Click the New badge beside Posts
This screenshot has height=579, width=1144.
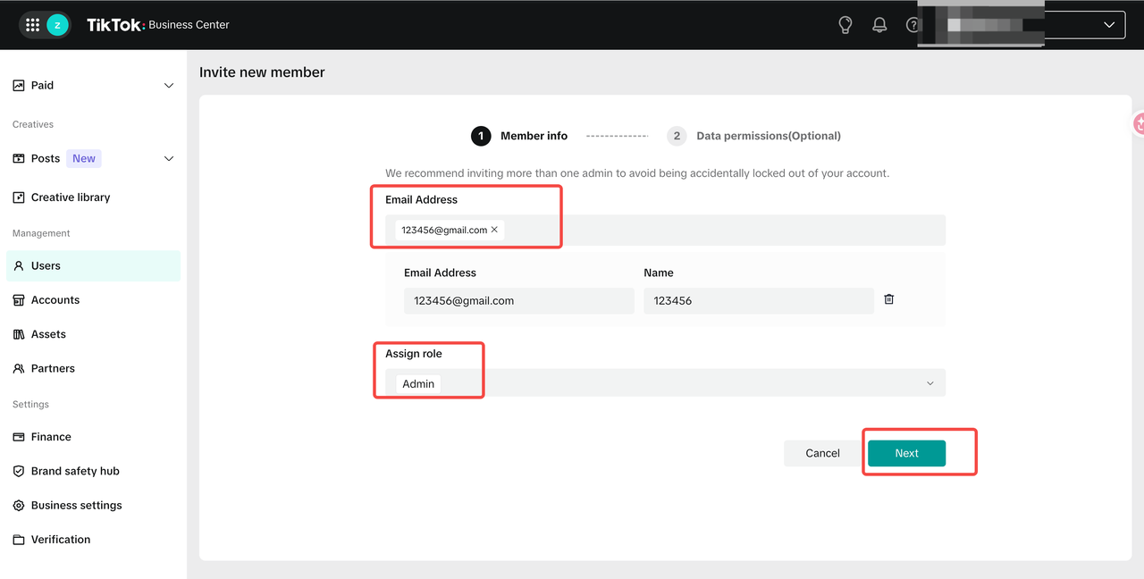click(x=84, y=159)
